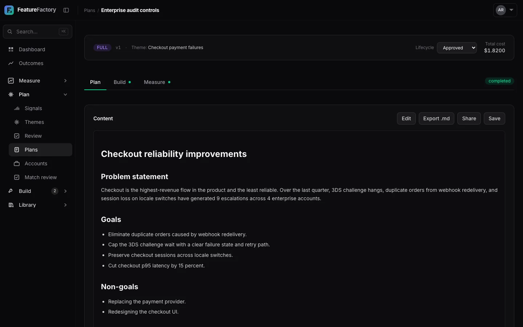Click the Plans document icon
The image size is (523, 327).
coord(17,150)
